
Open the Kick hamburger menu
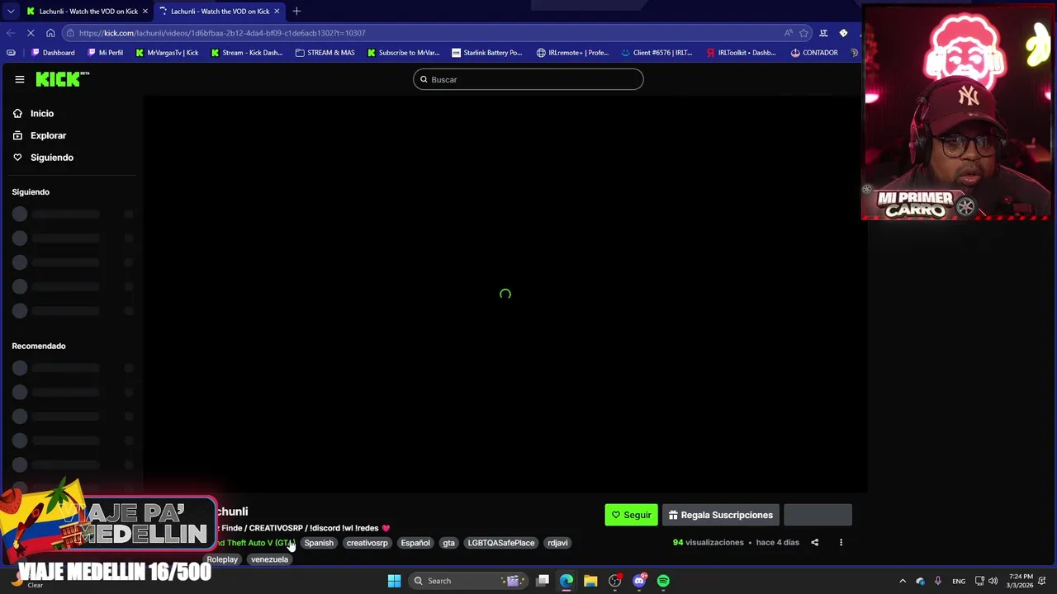coord(20,79)
